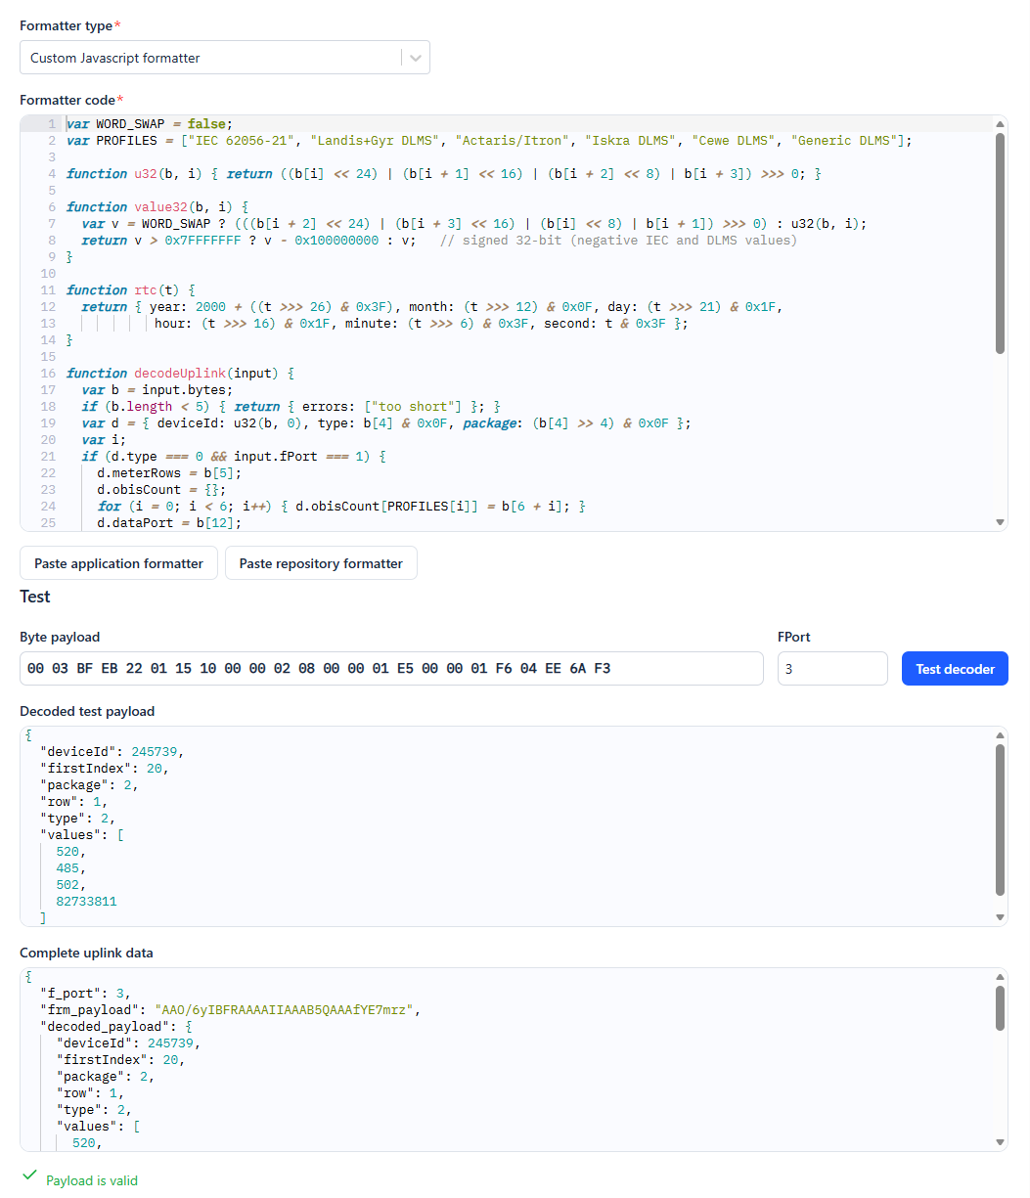Click the d.dataPort = b[12] line
The width and height of the screenshot is (1030, 1198).
point(169,523)
